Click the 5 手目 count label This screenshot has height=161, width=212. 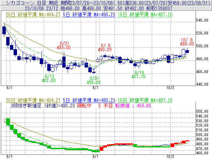click(104, 106)
